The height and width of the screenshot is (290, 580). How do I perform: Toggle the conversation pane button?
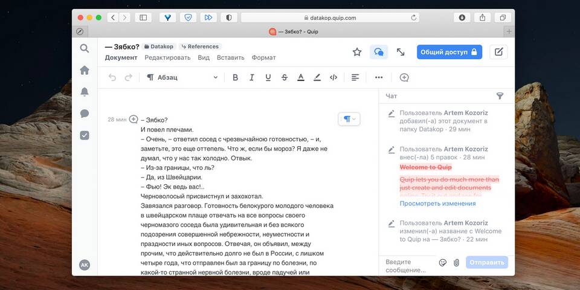point(379,52)
